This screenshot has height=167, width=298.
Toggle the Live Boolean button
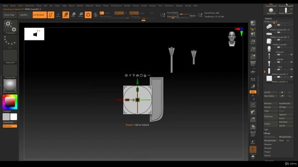40,15
